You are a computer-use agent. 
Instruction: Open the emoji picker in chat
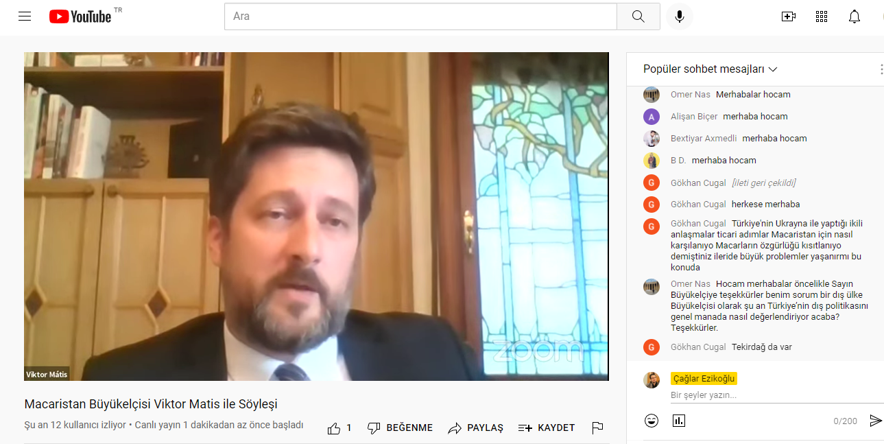pyautogui.click(x=652, y=421)
